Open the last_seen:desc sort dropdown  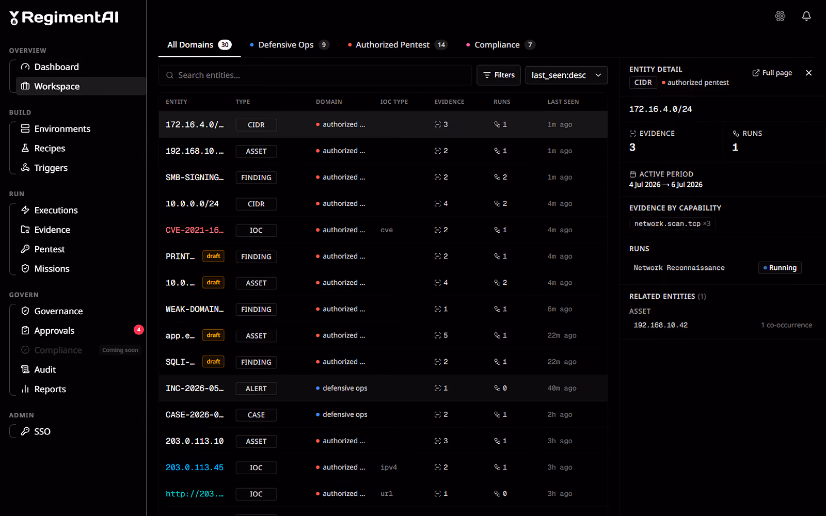(566, 75)
